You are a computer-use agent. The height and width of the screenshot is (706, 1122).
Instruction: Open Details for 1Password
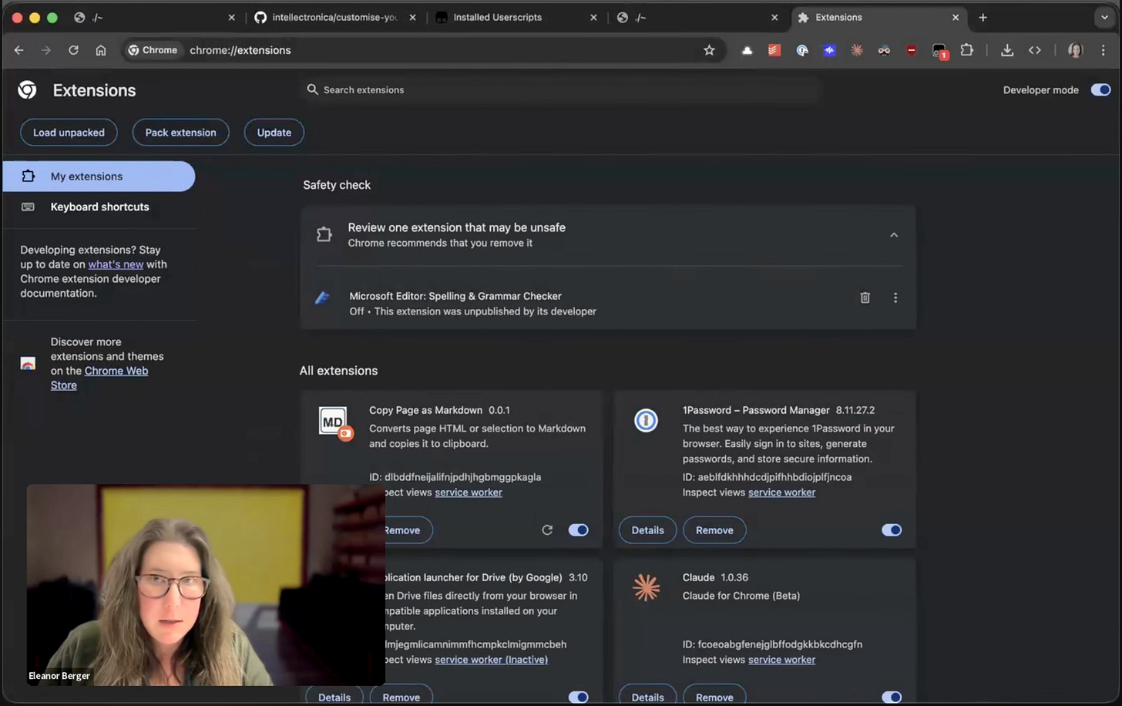pos(647,530)
